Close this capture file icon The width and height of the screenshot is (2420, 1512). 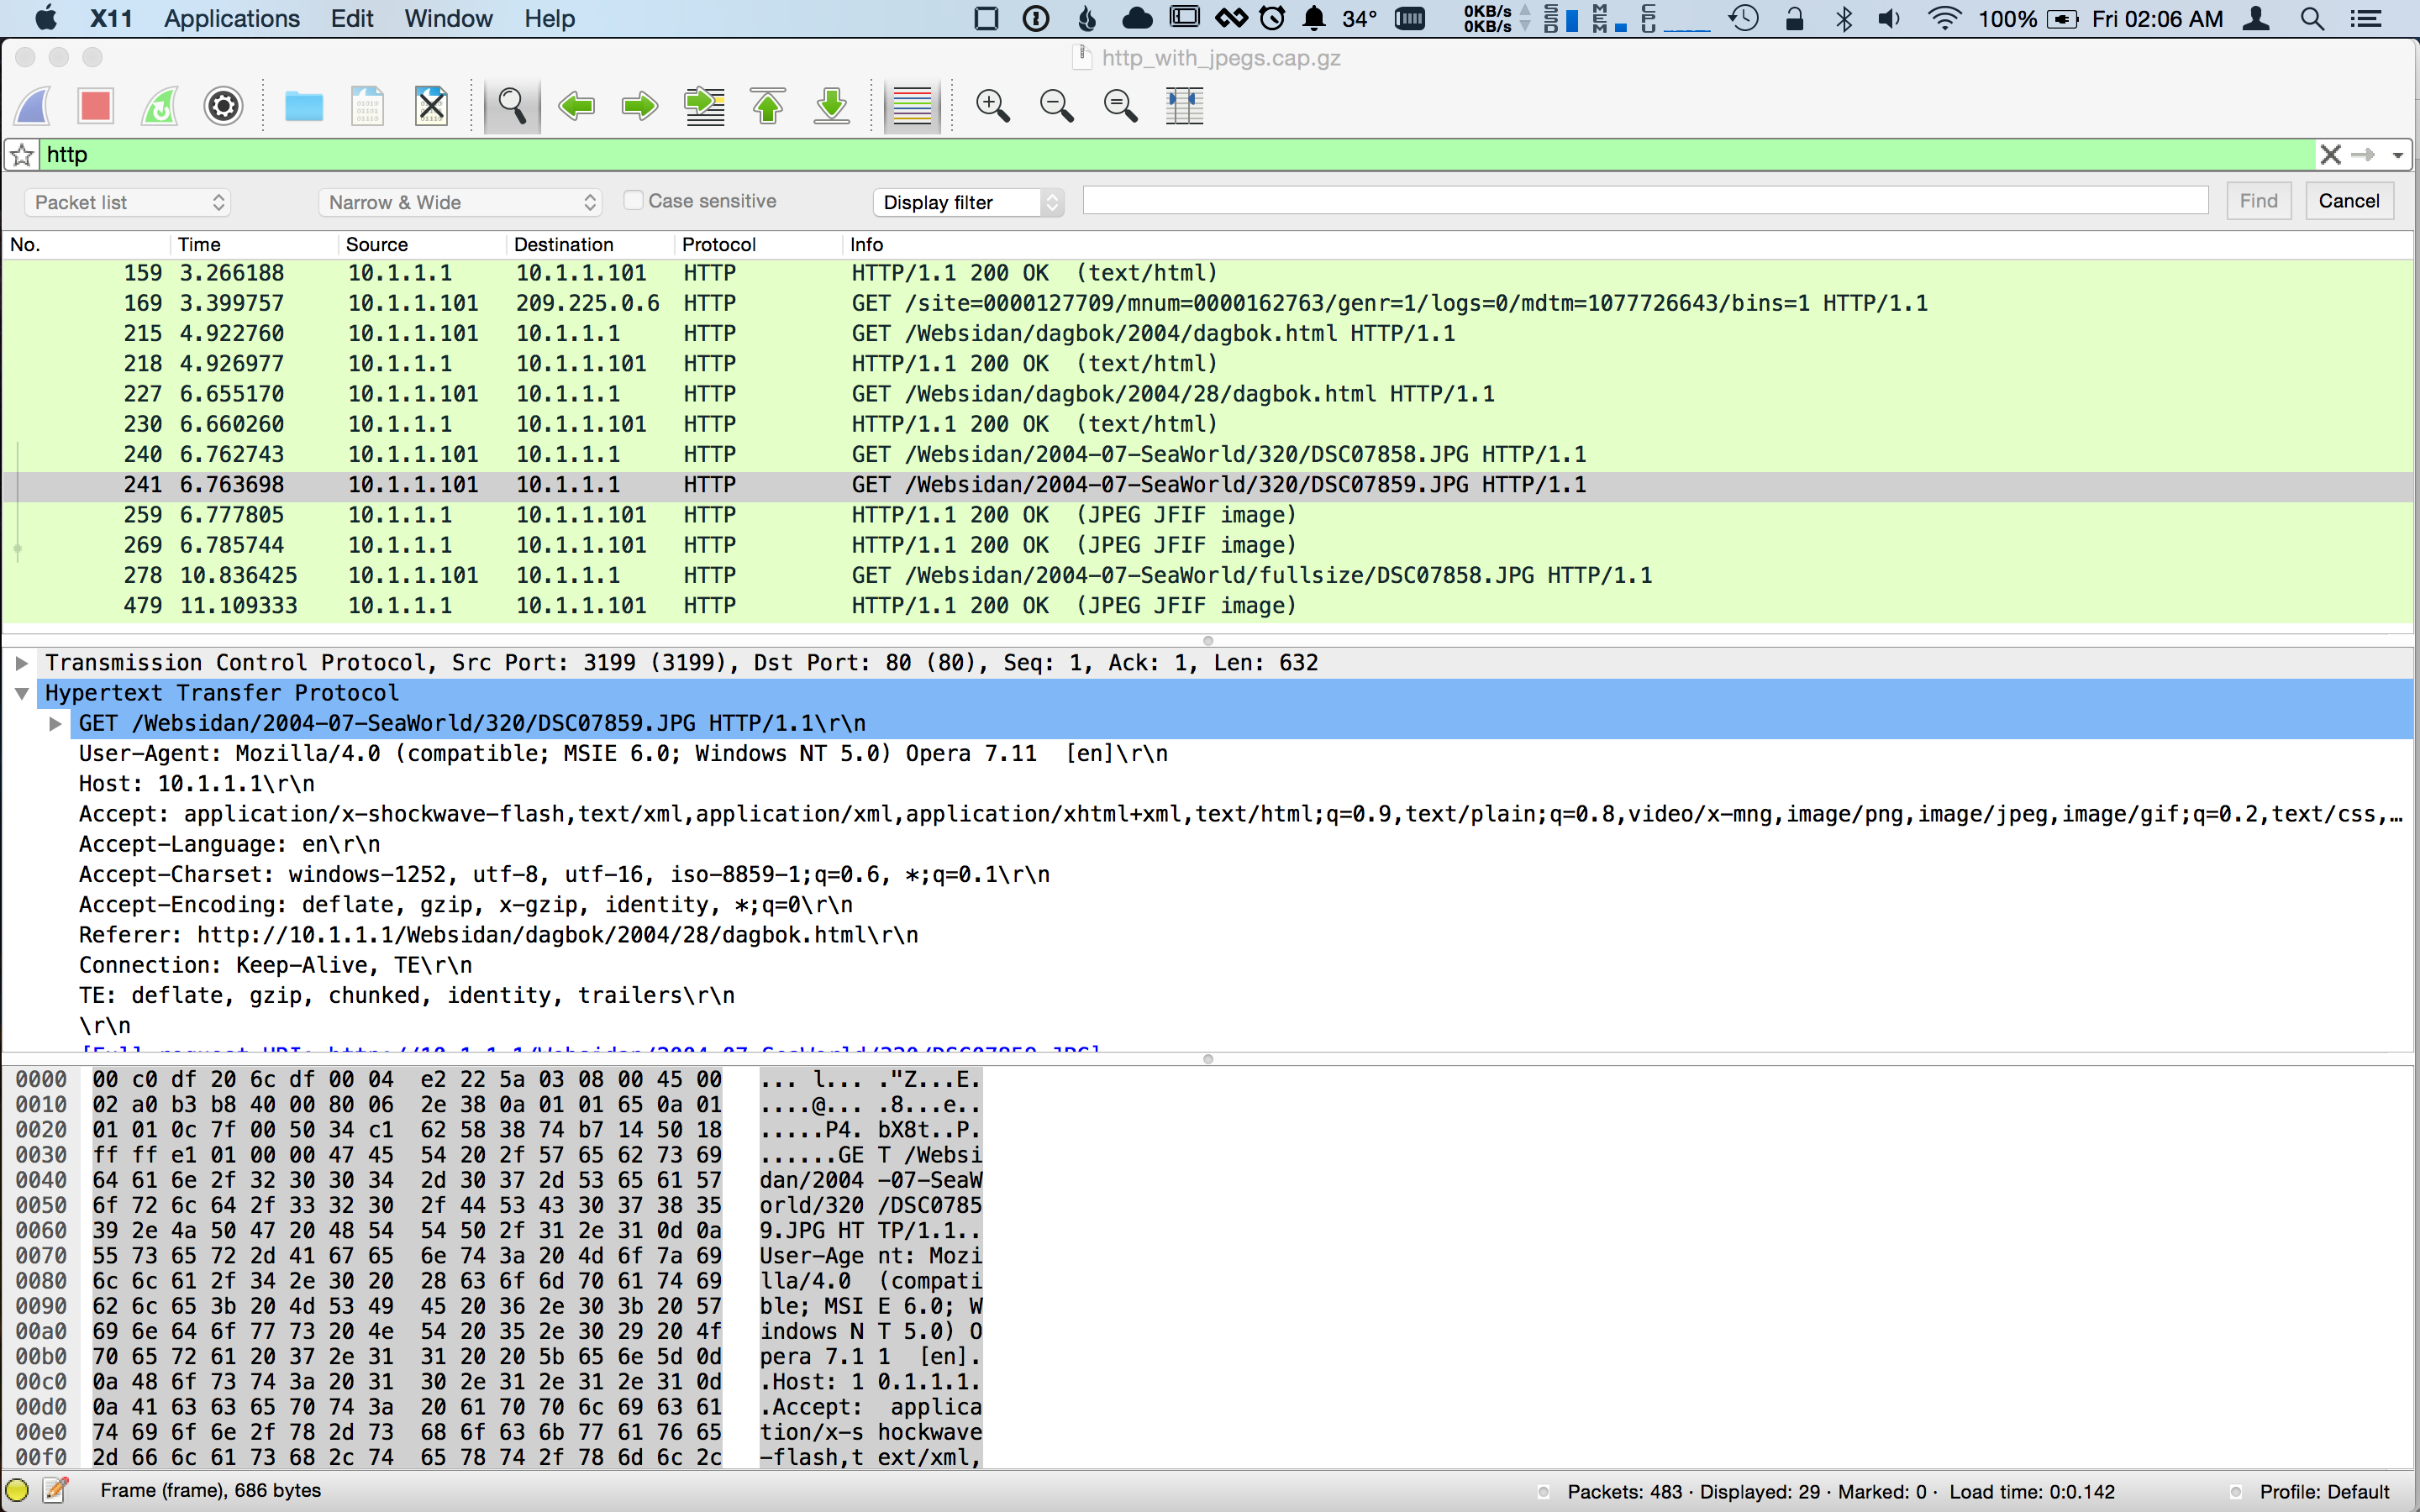point(431,106)
